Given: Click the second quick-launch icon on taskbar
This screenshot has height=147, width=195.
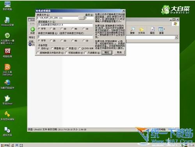Looking at the screenshot, I should [17, 145].
